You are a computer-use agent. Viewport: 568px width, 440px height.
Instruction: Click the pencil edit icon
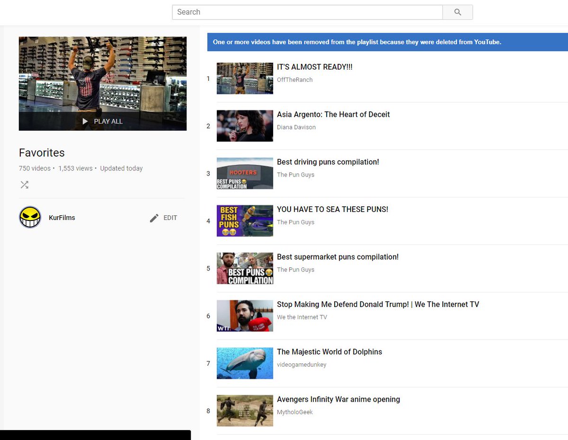pos(154,218)
